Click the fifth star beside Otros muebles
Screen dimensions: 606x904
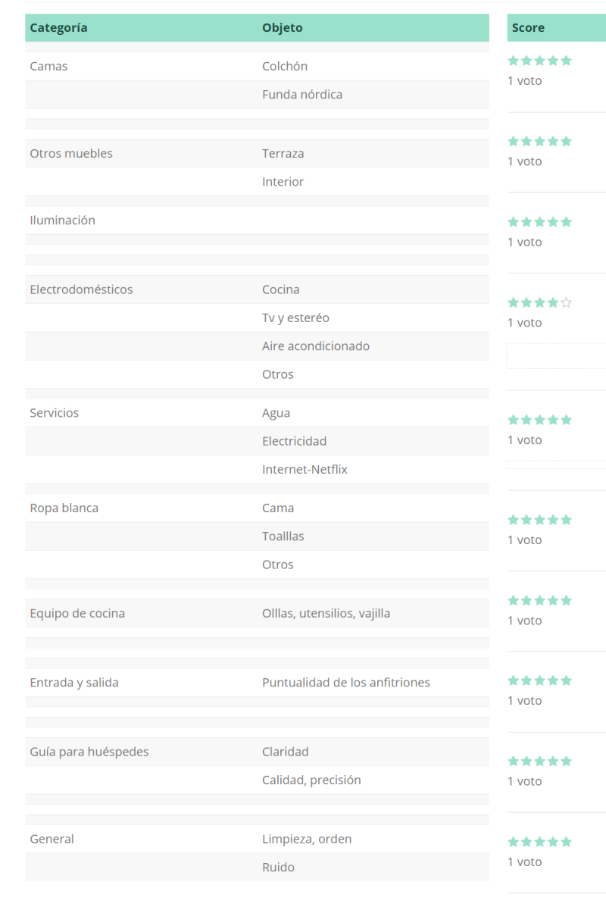[566, 141]
